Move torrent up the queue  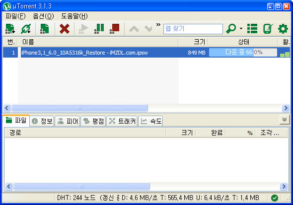click(134, 29)
